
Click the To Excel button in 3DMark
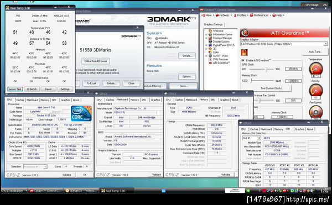[91, 83]
